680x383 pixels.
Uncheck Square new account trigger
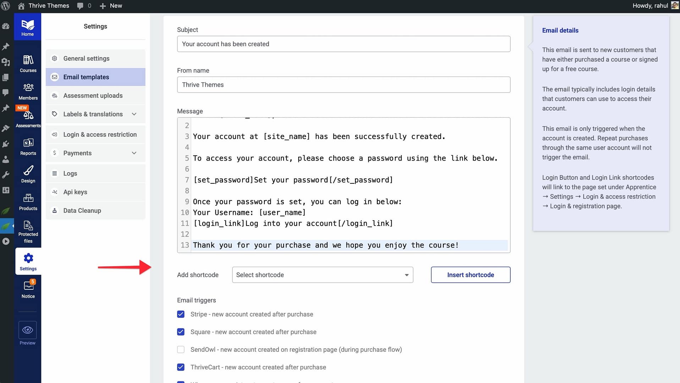(181, 332)
